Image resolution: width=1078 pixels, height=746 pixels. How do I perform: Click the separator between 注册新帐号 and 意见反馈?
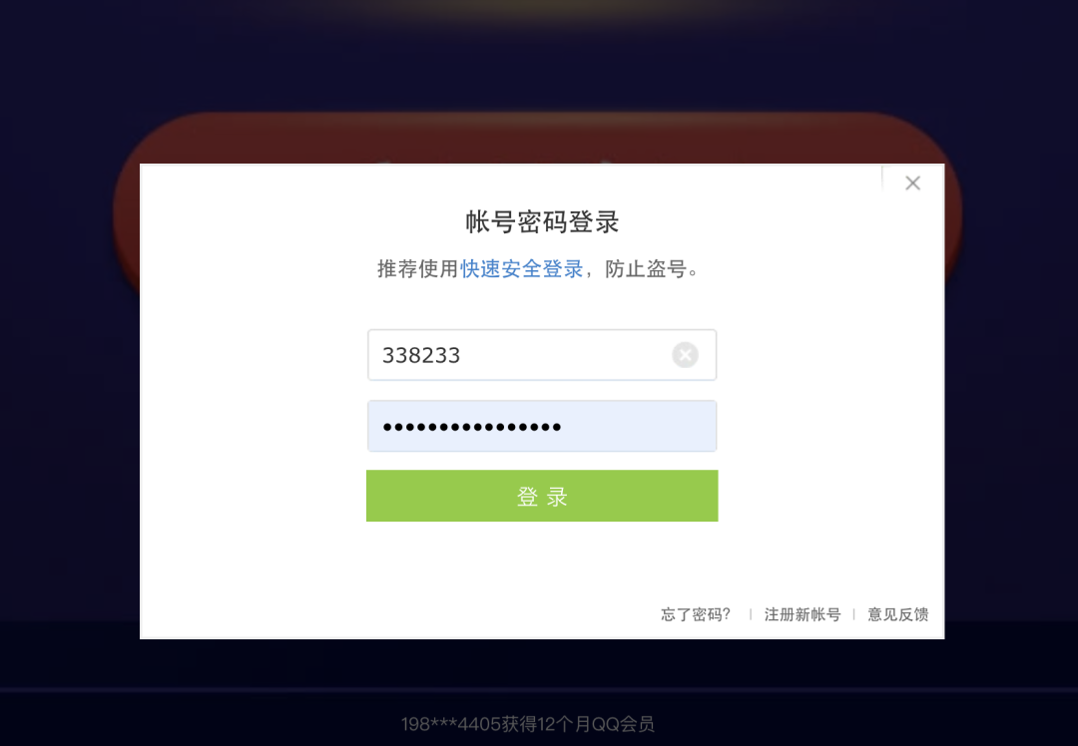click(853, 614)
